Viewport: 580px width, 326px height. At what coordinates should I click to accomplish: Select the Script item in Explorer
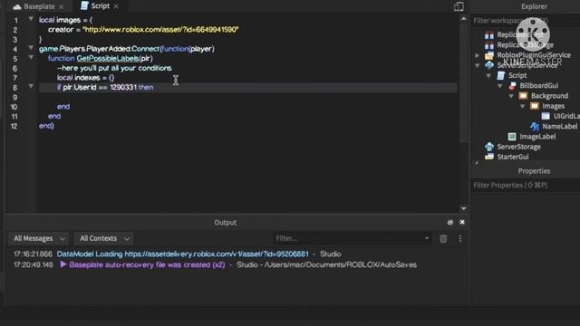pyautogui.click(x=517, y=75)
